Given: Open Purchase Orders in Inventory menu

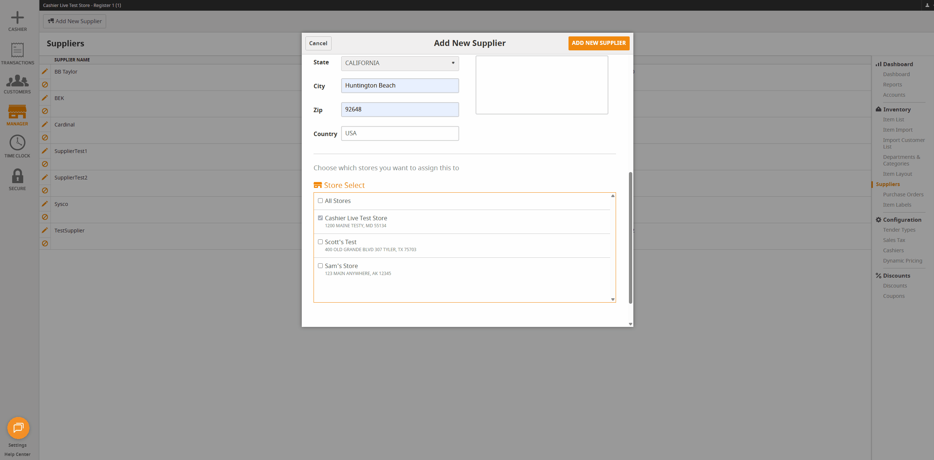Looking at the screenshot, I should click(x=903, y=195).
